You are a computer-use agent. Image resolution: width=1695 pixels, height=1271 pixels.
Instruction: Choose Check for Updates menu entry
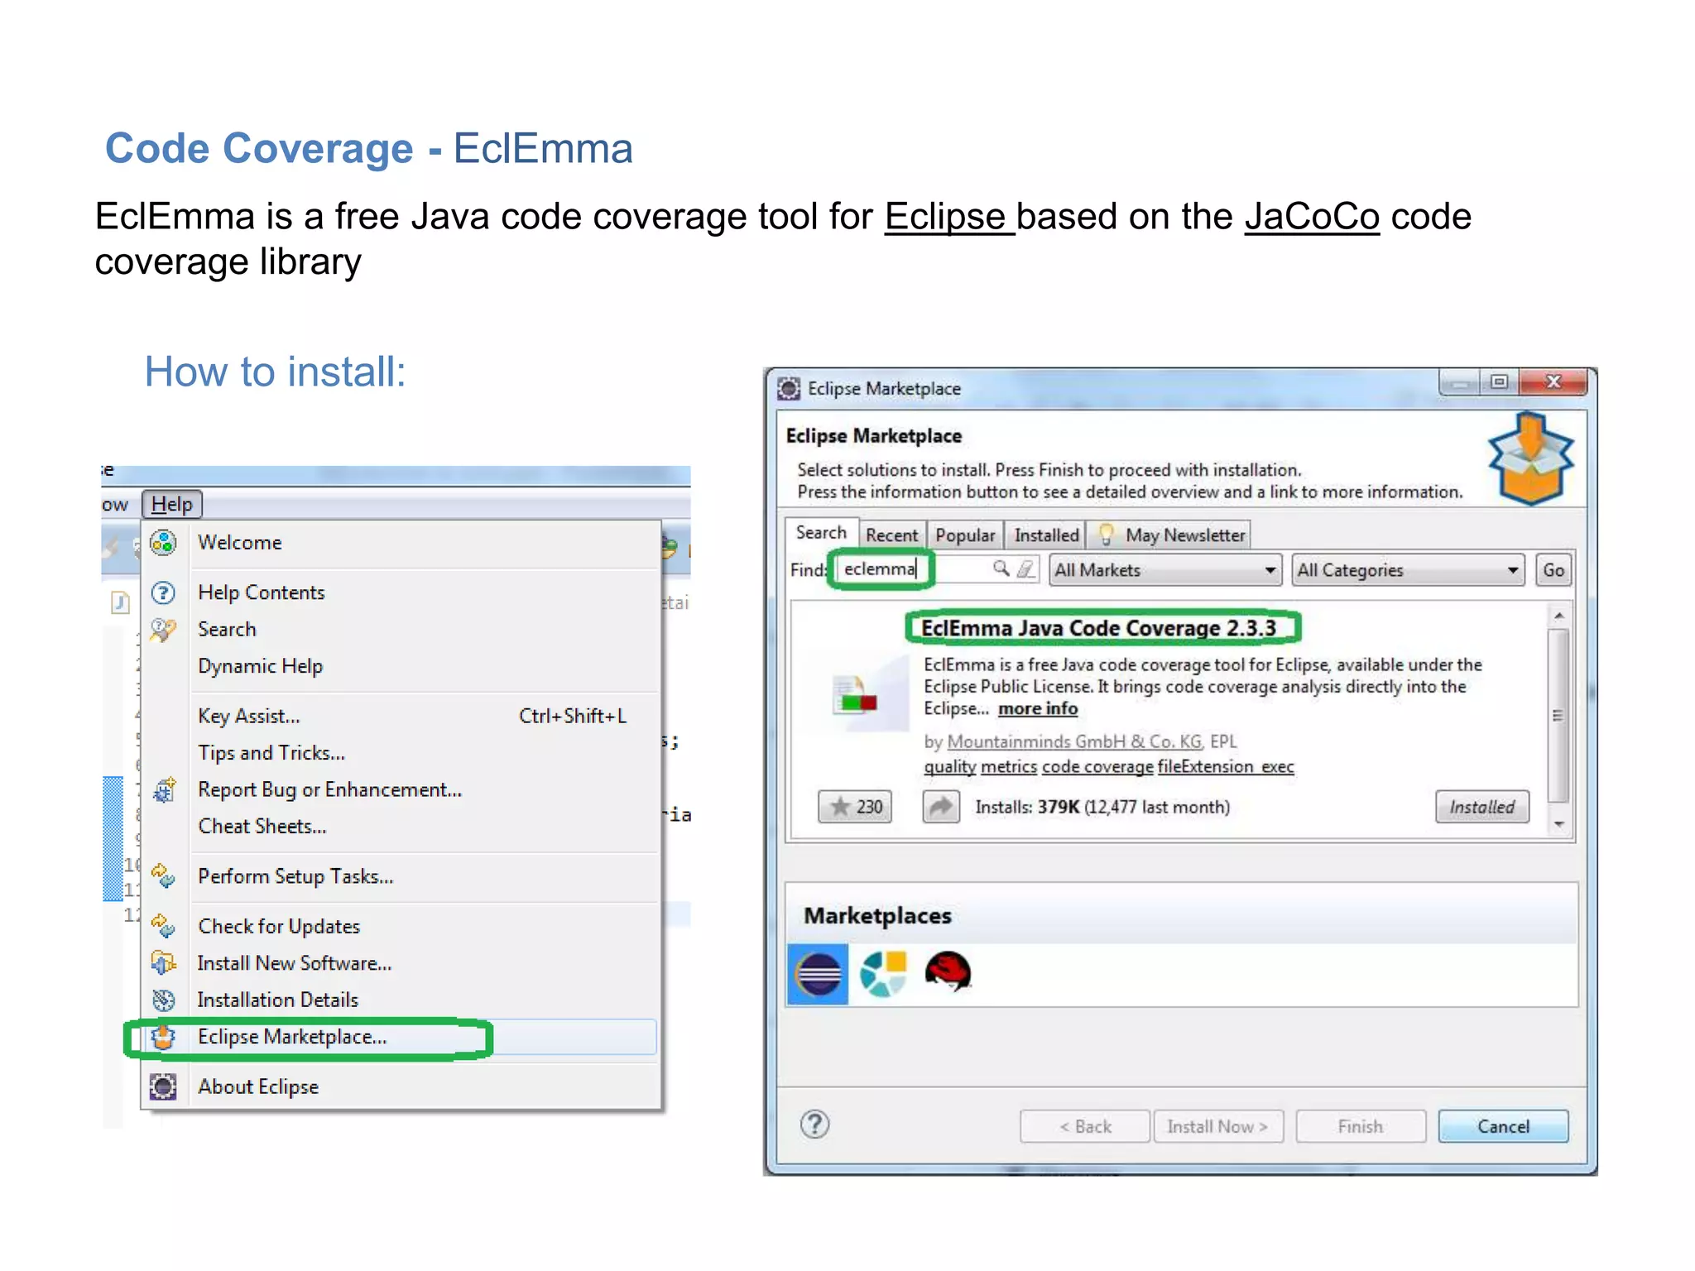tap(401, 926)
